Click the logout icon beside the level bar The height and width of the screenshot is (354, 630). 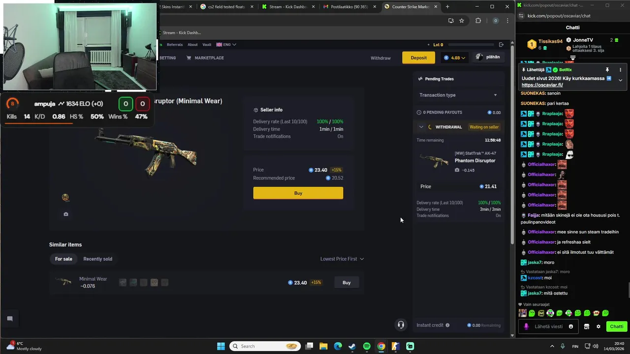501,45
